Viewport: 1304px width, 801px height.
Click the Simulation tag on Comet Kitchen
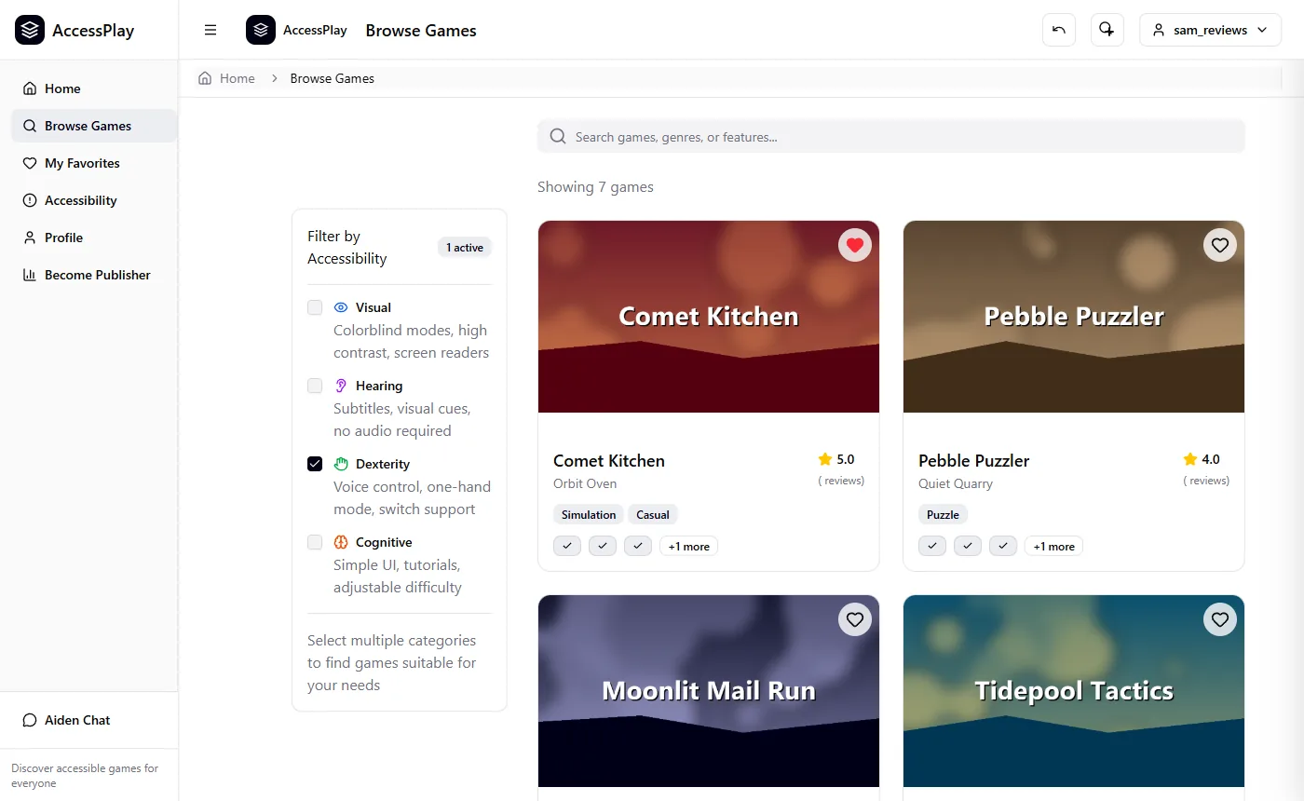tap(589, 514)
